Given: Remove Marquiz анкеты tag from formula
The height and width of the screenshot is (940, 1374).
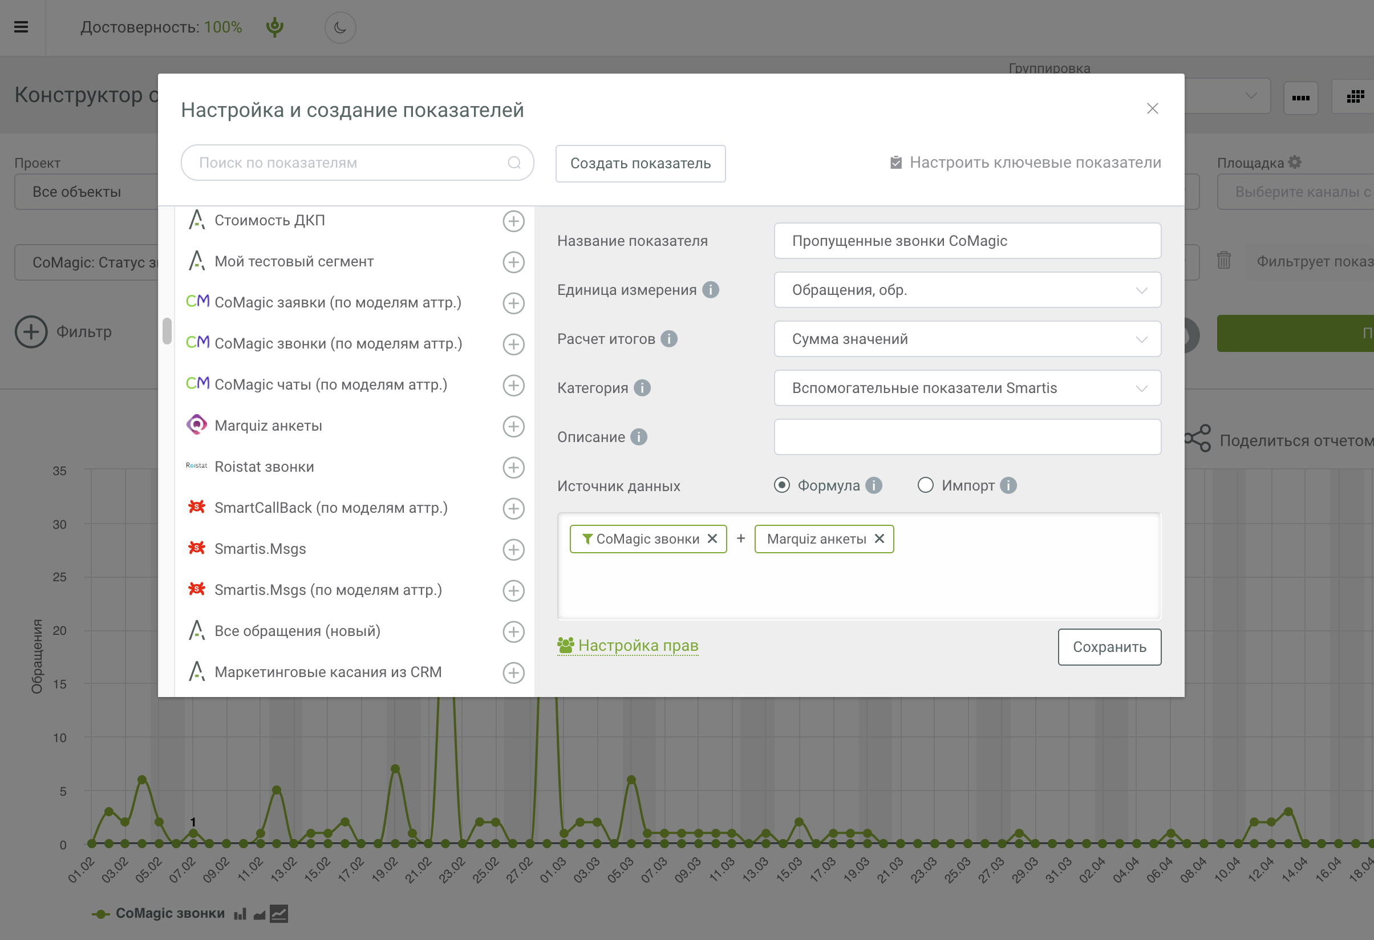Looking at the screenshot, I should (x=879, y=538).
